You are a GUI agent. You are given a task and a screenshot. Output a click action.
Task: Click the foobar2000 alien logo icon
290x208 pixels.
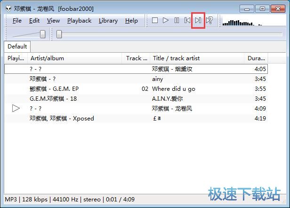point(8,8)
